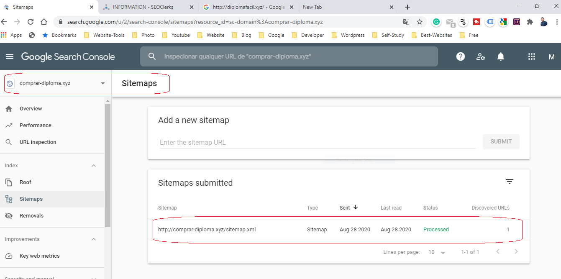Toggle the bookmark star for this page
The width and height of the screenshot is (561, 279).
click(x=420, y=21)
